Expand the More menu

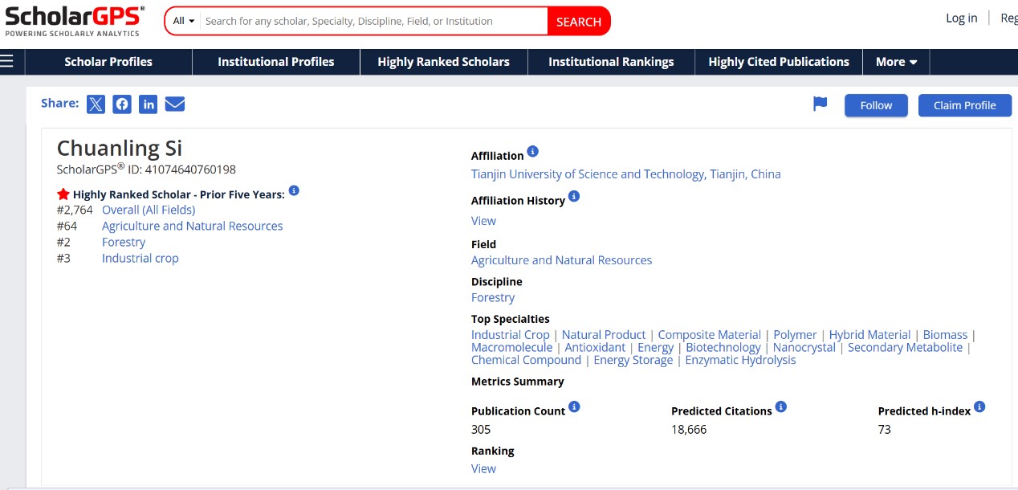896,62
